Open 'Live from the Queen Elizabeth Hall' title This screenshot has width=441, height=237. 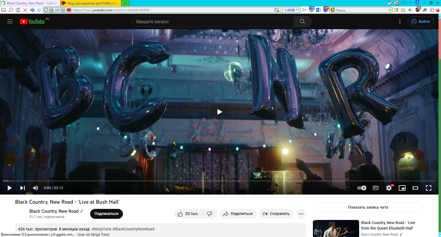[x=388, y=225]
